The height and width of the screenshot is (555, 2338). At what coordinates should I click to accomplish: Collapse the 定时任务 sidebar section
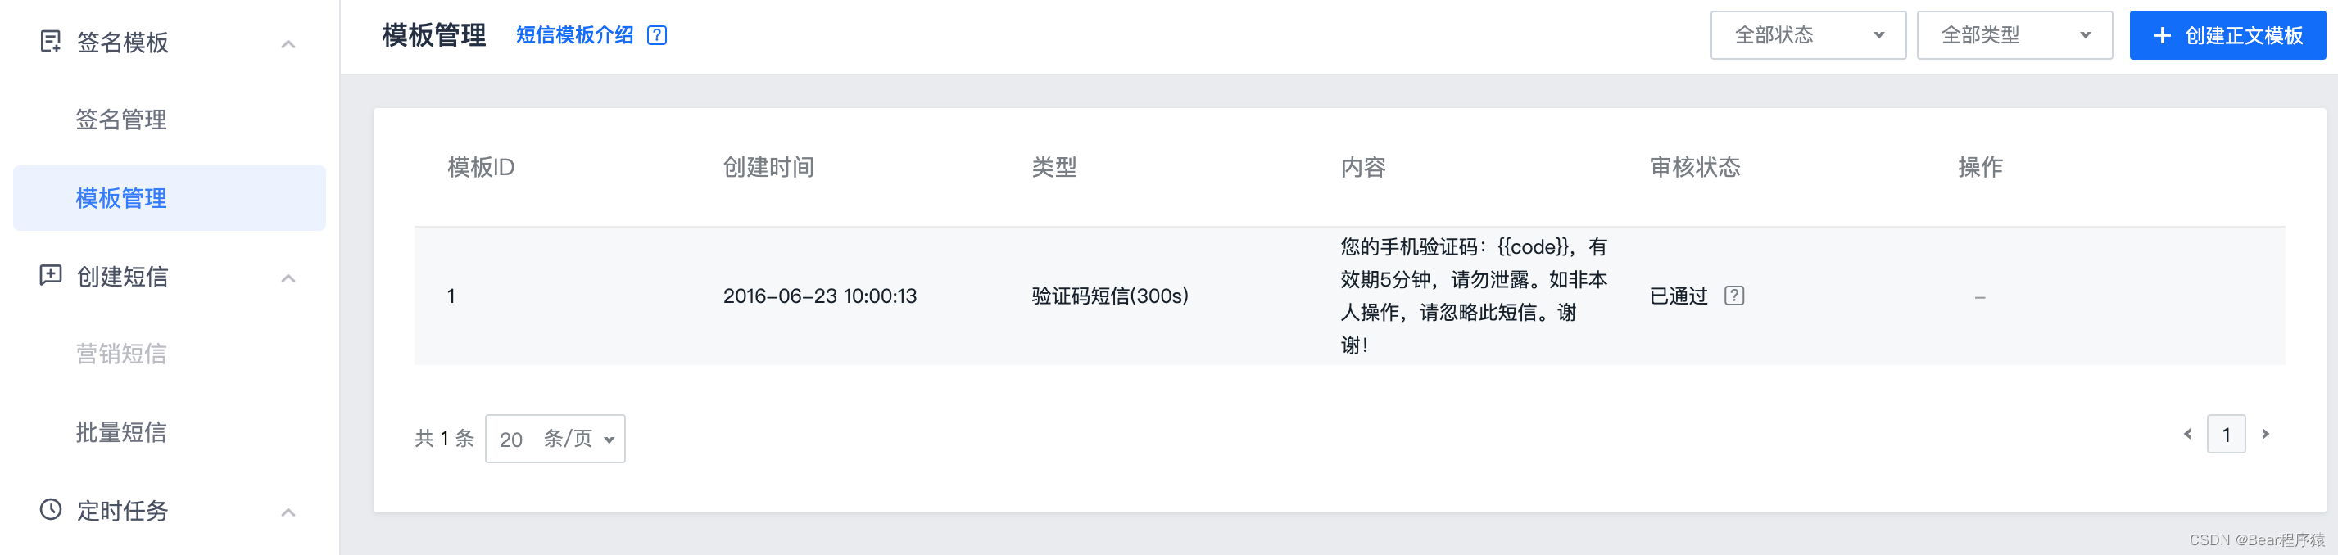coord(288,512)
